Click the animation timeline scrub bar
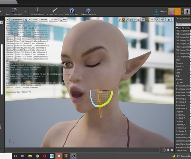Screen dimensions: 191x159 [82, 150]
